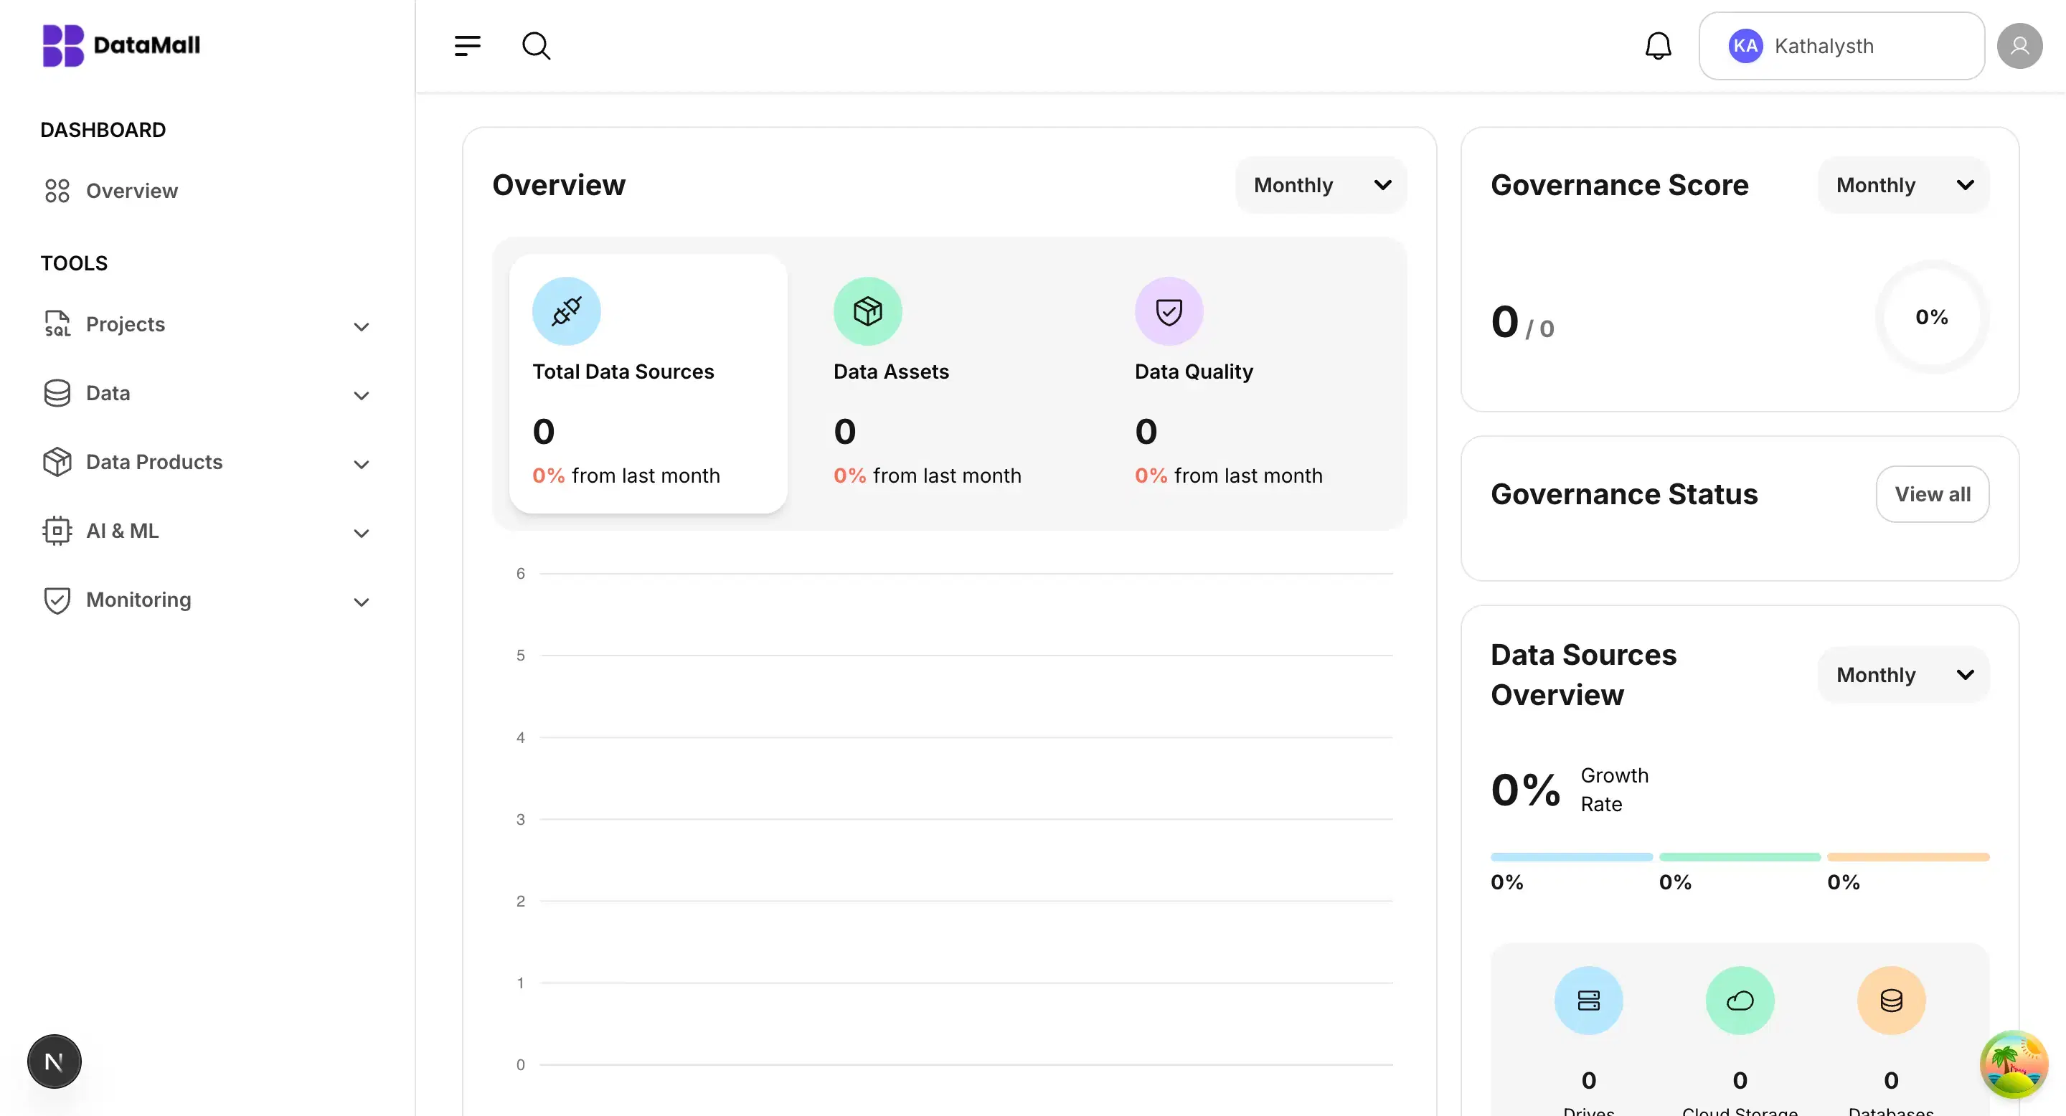Click the Next.js N badge

(x=55, y=1061)
